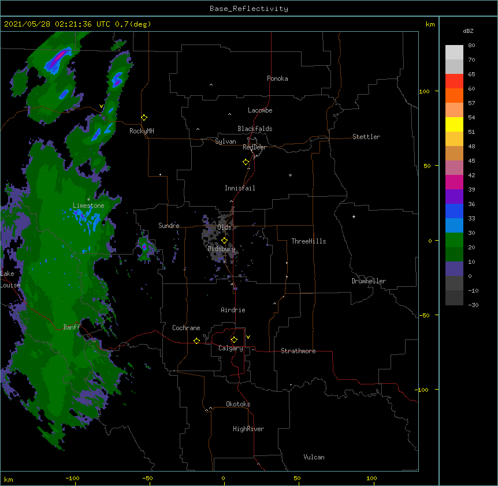Click the Stettler city label

point(366,137)
